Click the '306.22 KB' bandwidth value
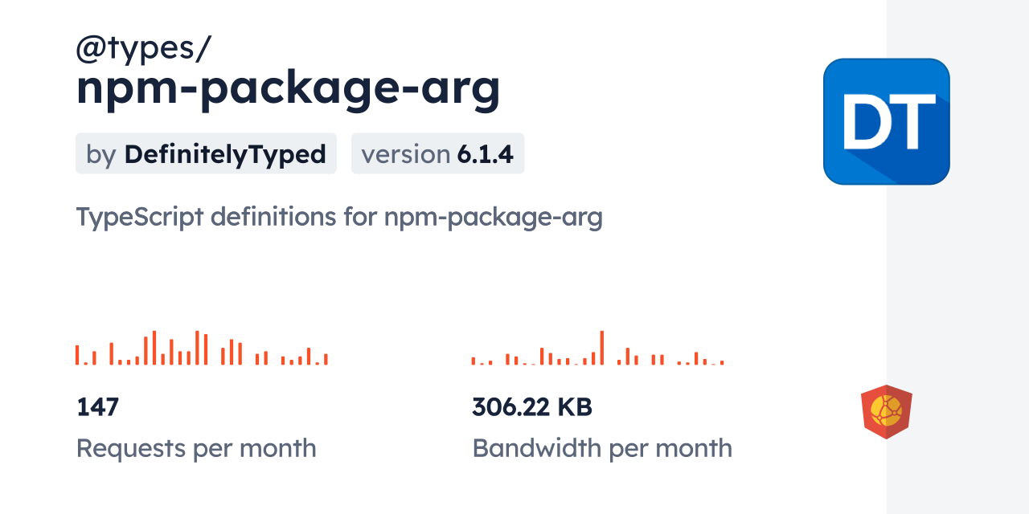Image resolution: width=1029 pixels, height=514 pixels. tap(531, 406)
